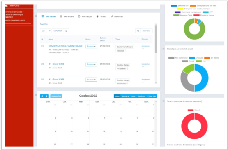Click the drag handle beside calendar widget

[x=36, y=95]
